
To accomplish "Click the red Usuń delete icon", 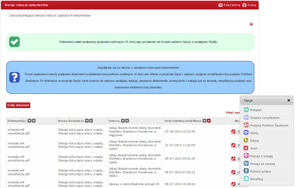I will (246, 148).
